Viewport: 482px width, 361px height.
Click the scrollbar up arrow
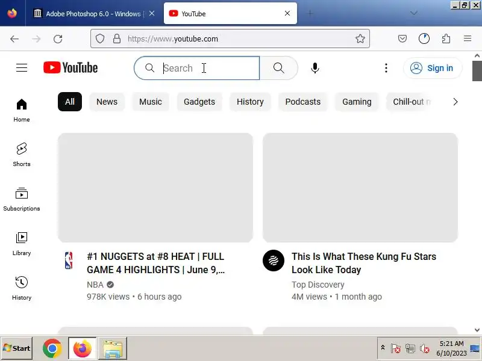coord(477,55)
